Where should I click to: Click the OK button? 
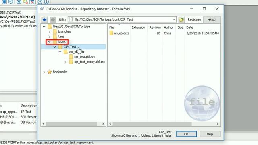[x=186, y=134]
